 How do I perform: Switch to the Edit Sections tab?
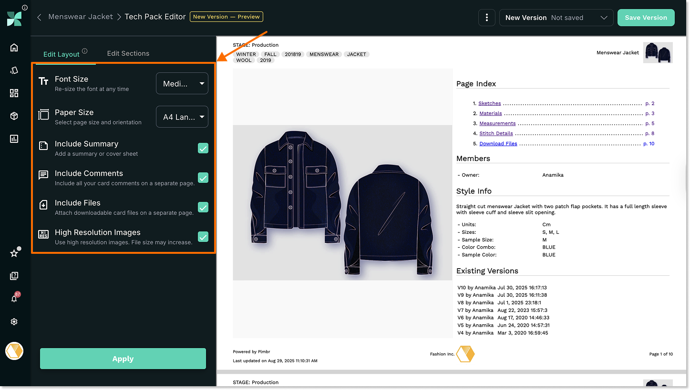[x=128, y=53]
